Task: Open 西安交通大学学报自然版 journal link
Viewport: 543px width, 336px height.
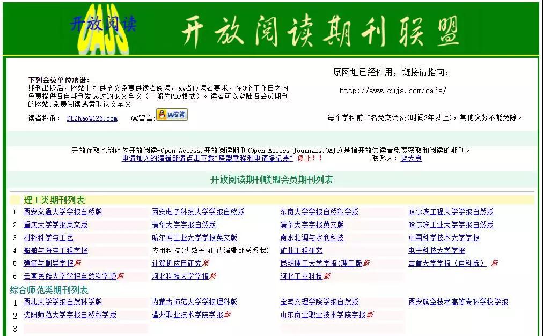Action: click(x=63, y=212)
